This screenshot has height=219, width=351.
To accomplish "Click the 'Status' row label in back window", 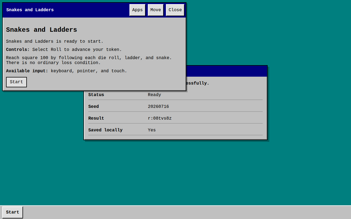I will pyautogui.click(x=96, y=95).
